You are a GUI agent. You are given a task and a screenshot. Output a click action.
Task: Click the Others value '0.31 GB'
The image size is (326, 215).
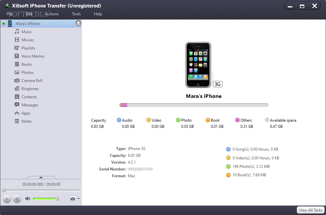247,127
